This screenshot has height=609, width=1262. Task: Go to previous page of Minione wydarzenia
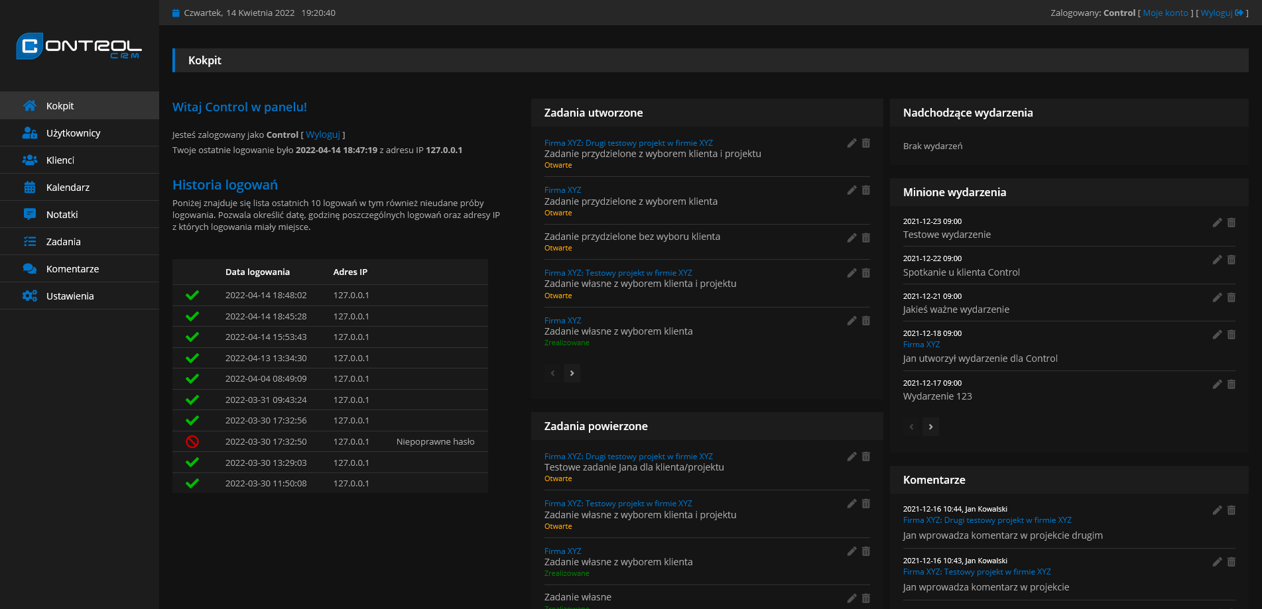click(x=911, y=427)
